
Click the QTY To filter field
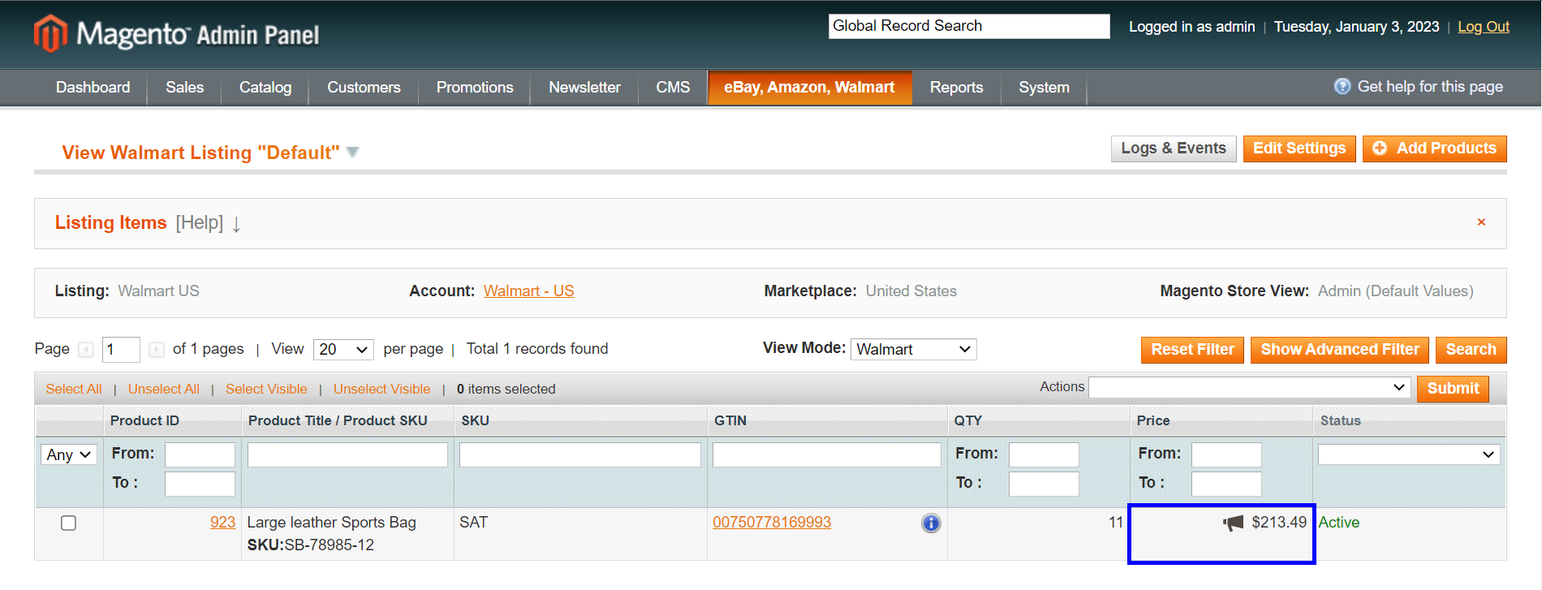(1044, 484)
